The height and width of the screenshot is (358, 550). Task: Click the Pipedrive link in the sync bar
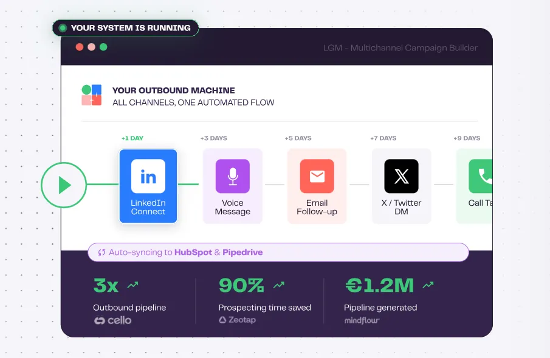pyautogui.click(x=242, y=252)
